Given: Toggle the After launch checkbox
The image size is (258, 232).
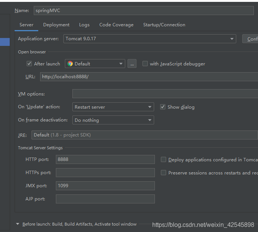Looking at the screenshot, I should [x=29, y=64].
